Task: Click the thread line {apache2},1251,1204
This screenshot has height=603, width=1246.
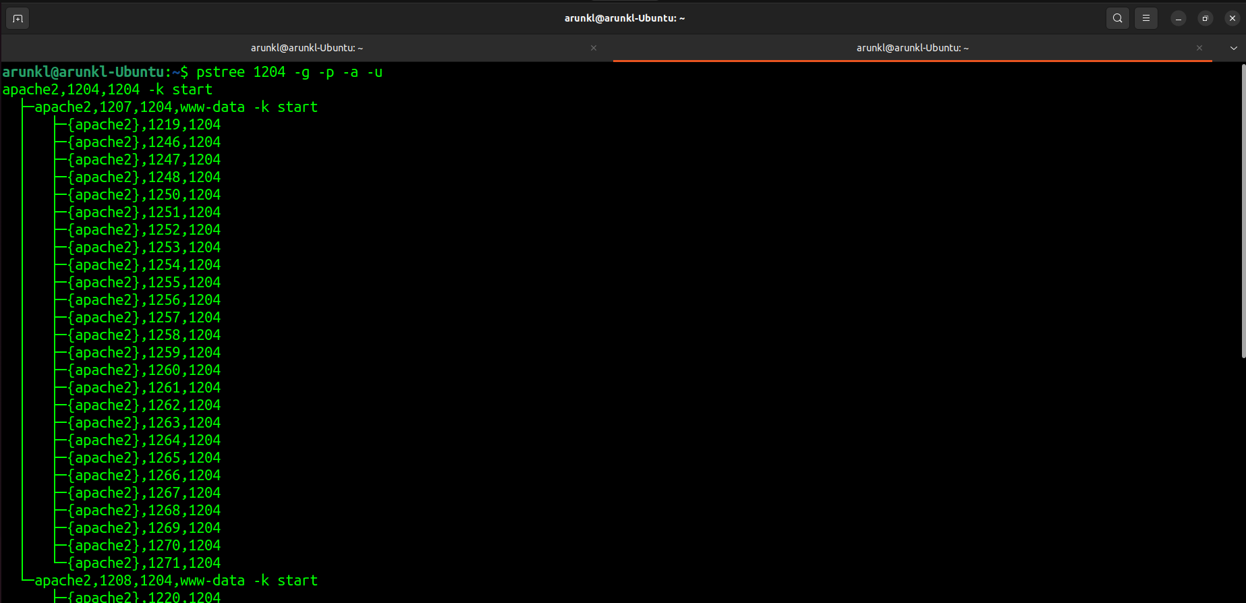Action: [x=144, y=212]
